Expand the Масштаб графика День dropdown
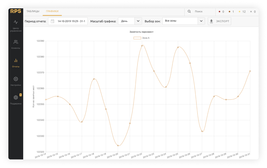Image resolution: width=267 pixels, height=168 pixels. [x=138, y=21]
